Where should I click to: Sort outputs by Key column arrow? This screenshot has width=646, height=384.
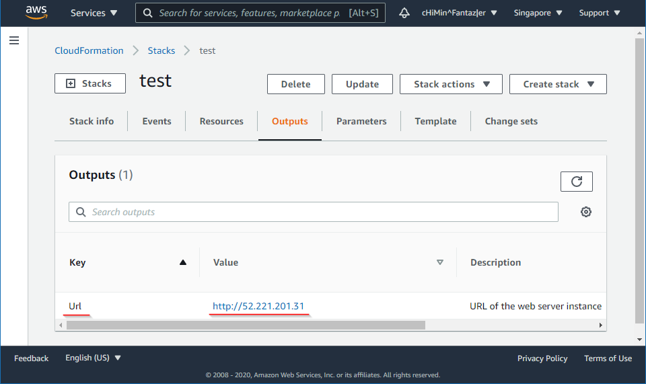click(x=183, y=262)
